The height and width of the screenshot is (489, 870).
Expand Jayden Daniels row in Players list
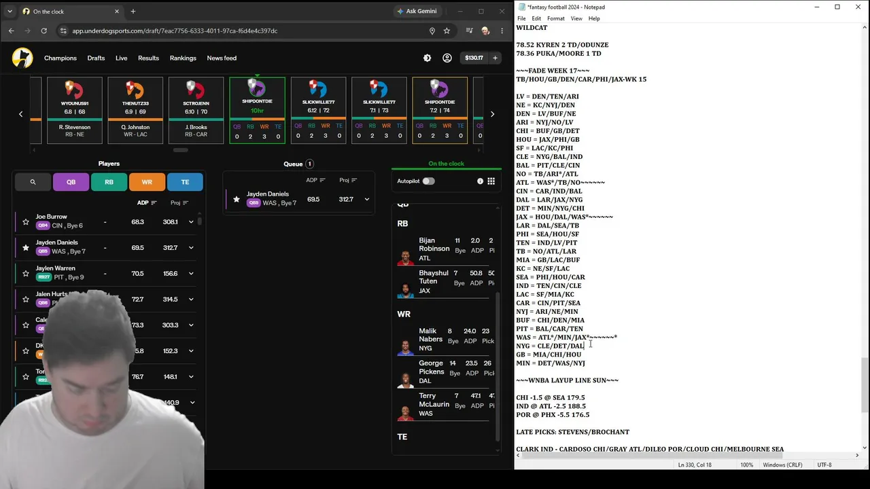pyautogui.click(x=191, y=248)
